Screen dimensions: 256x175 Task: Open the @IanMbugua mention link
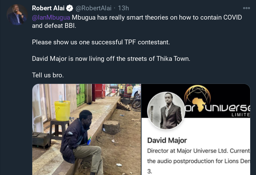click(x=51, y=18)
